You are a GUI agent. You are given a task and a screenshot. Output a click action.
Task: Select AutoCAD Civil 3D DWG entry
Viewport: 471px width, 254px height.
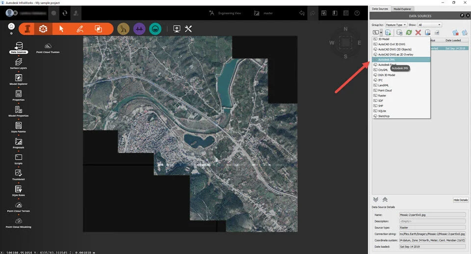[401, 44]
